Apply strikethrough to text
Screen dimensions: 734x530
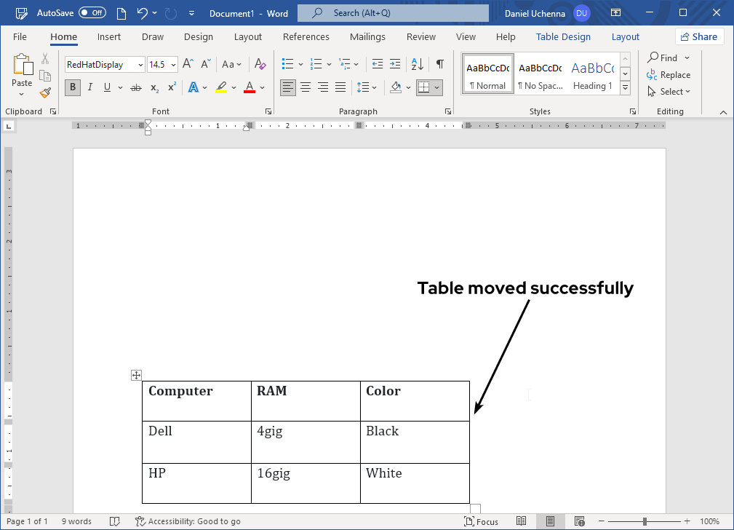[135, 87]
